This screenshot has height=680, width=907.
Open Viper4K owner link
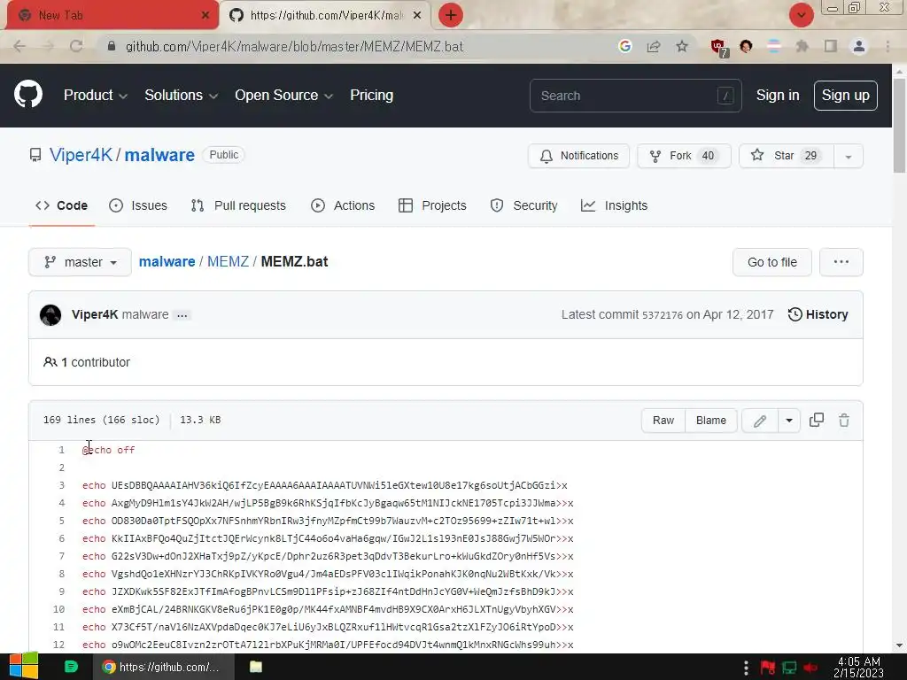coord(81,155)
